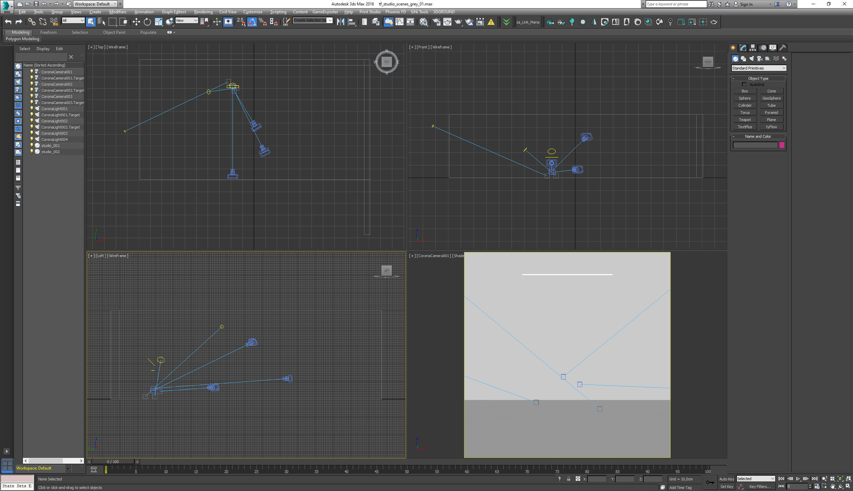853x491 pixels.
Task: Click the Teapot primitive button
Action: (x=744, y=120)
